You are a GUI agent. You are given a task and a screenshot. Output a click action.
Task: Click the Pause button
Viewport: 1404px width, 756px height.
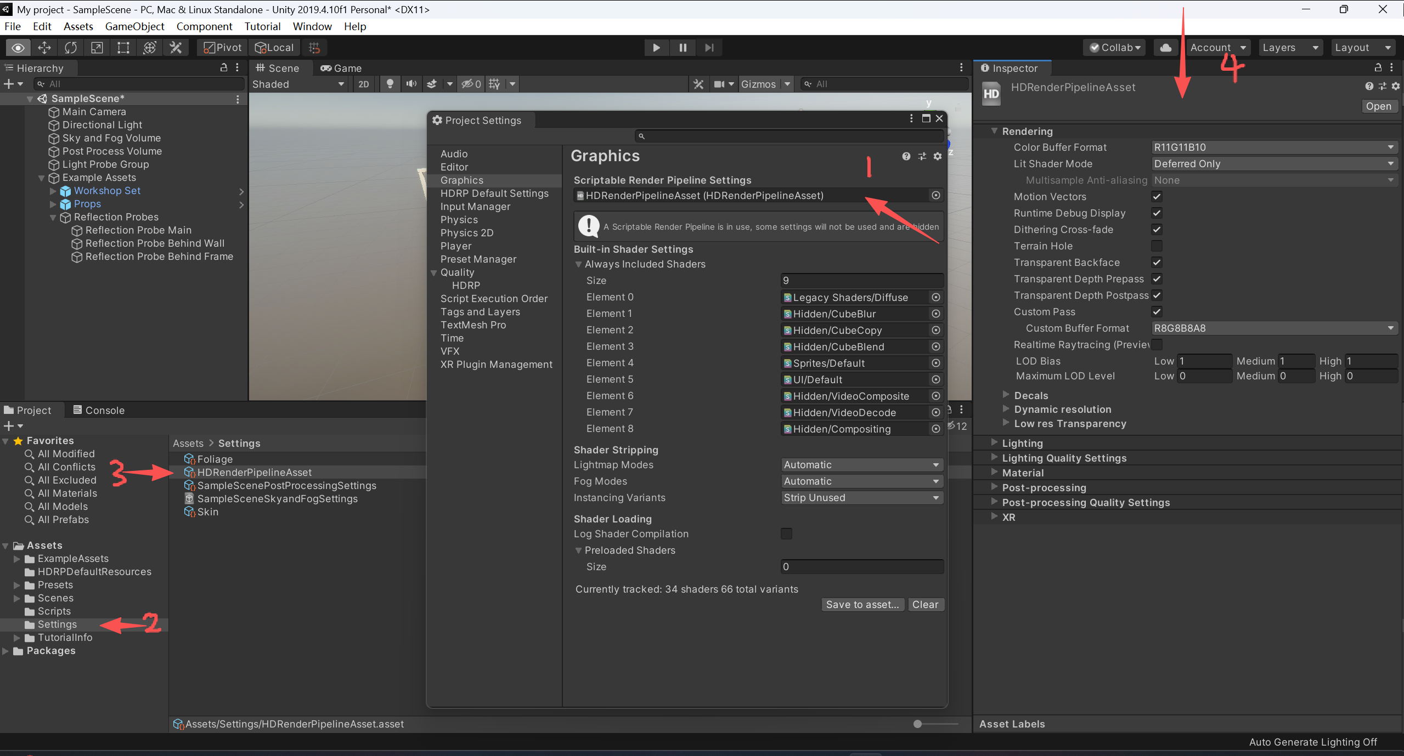coord(683,48)
